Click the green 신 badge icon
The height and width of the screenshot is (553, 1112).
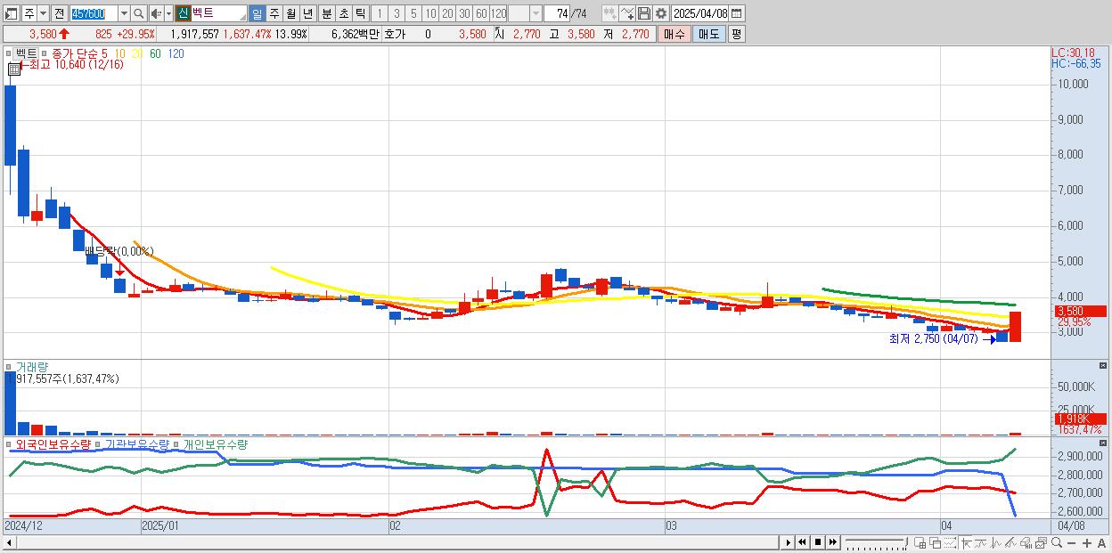(x=183, y=13)
